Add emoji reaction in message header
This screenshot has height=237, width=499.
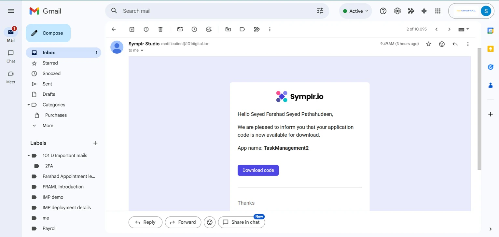click(442, 44)
